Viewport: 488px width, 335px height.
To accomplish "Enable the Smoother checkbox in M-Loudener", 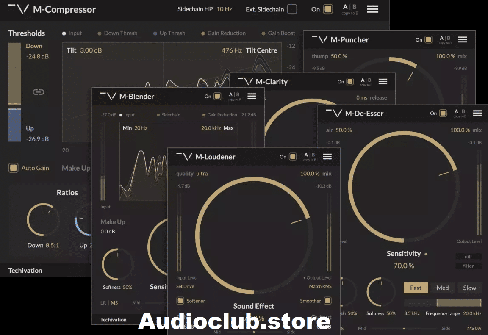I will 327,301.
